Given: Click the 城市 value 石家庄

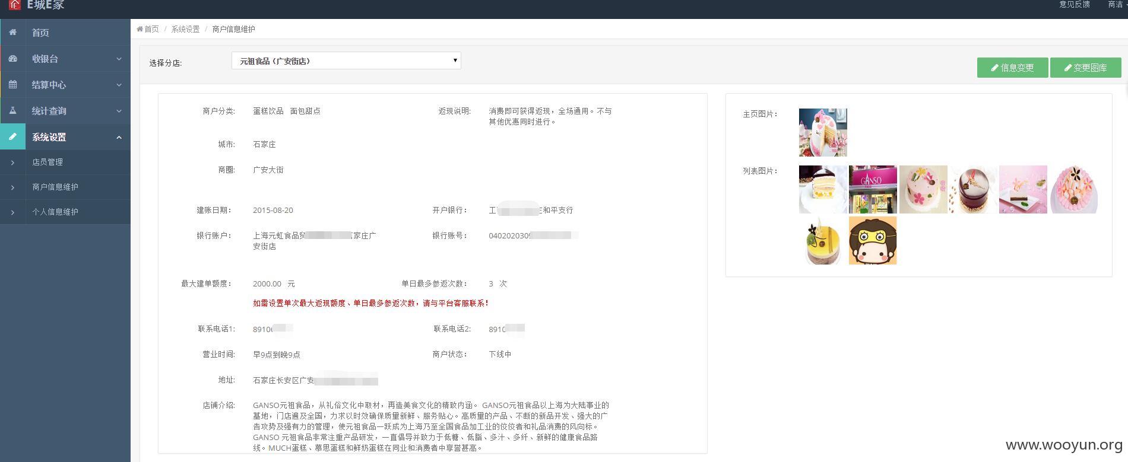Looking at the screenshot, I should pos(264,144).
